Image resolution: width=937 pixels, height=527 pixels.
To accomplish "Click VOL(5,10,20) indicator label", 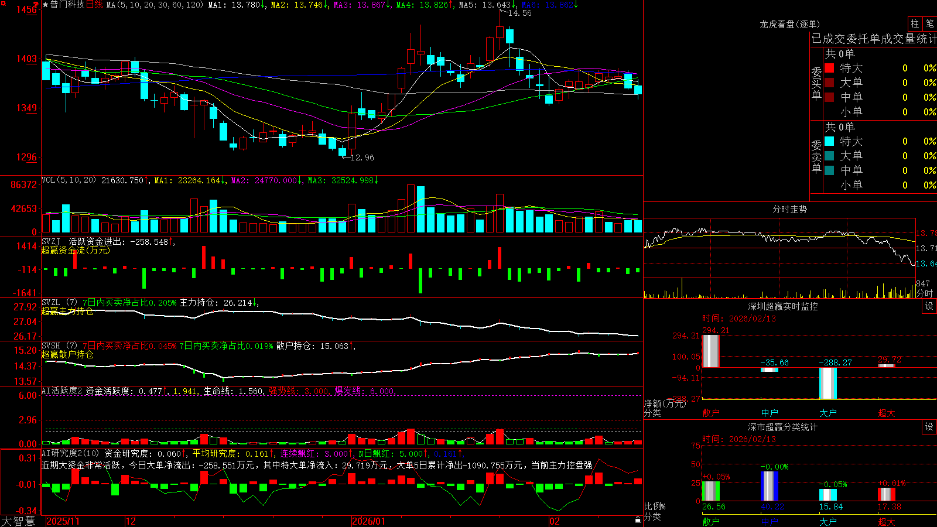I will click(x=69, y=180).
